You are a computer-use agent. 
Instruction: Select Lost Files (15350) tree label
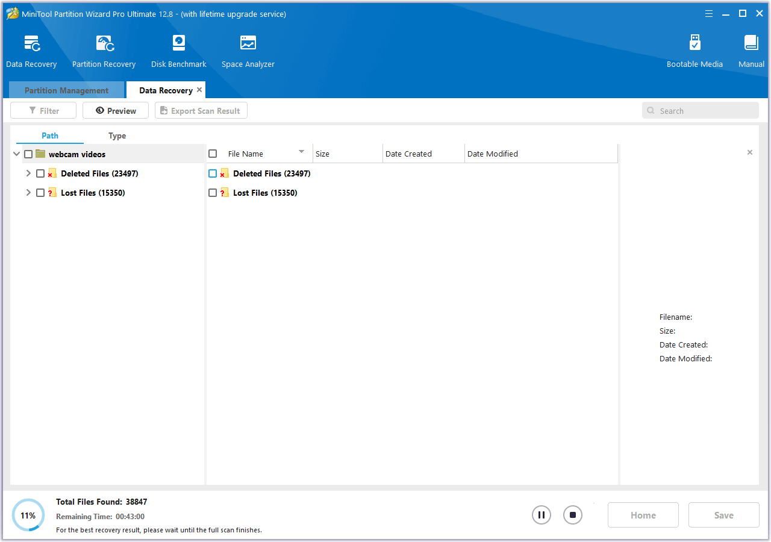pyautogui.click(x=93, y=193)
